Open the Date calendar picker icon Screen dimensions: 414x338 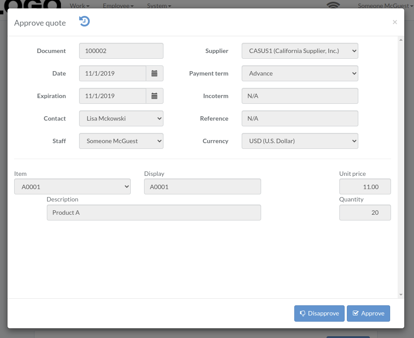[155, 73]
